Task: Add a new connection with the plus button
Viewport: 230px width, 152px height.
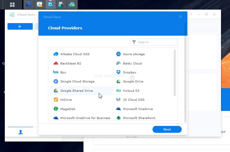Action: 20,26
